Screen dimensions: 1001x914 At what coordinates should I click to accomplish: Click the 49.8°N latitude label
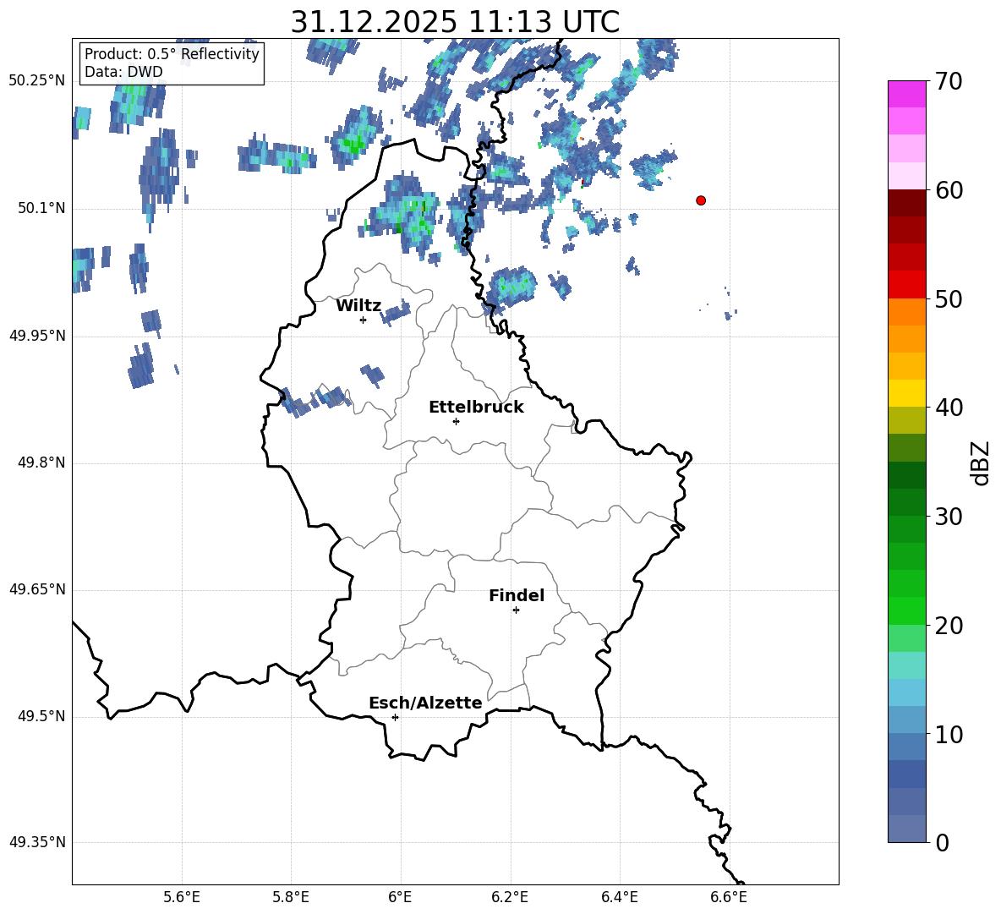(x=41, y=462)
